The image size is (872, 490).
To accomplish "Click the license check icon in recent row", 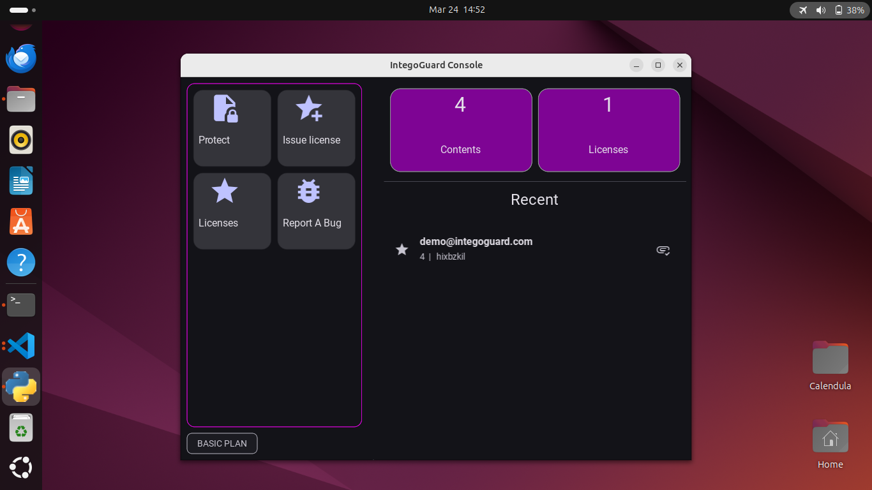I will click(663, 250).
